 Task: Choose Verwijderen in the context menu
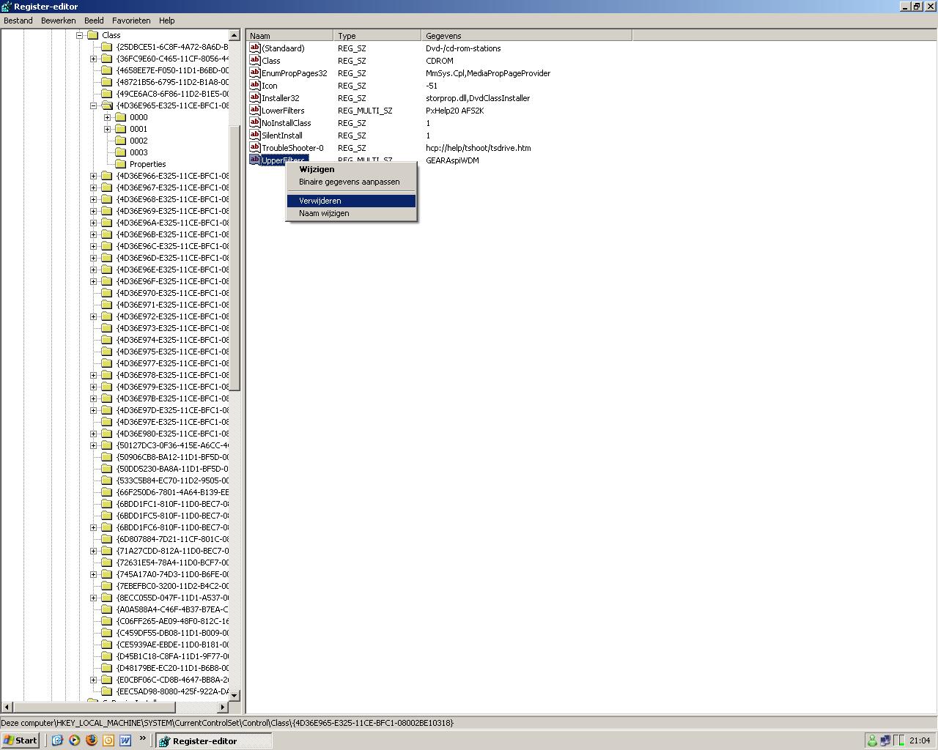351,201
